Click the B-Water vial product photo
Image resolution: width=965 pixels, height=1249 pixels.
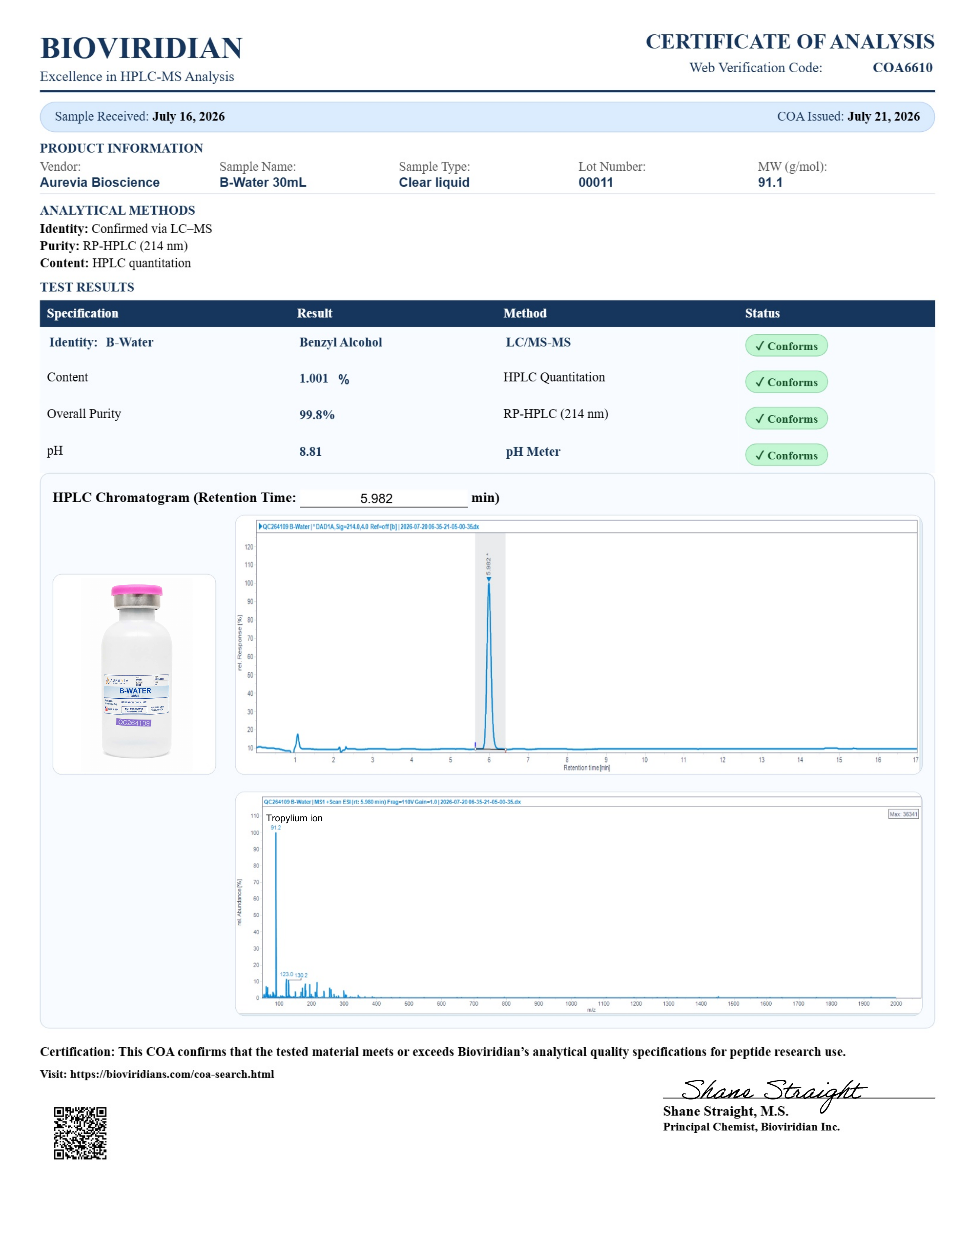[136, 671]
